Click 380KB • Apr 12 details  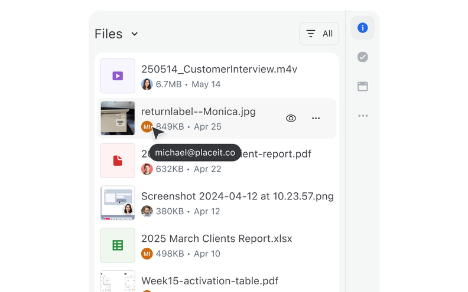(188, 211)
